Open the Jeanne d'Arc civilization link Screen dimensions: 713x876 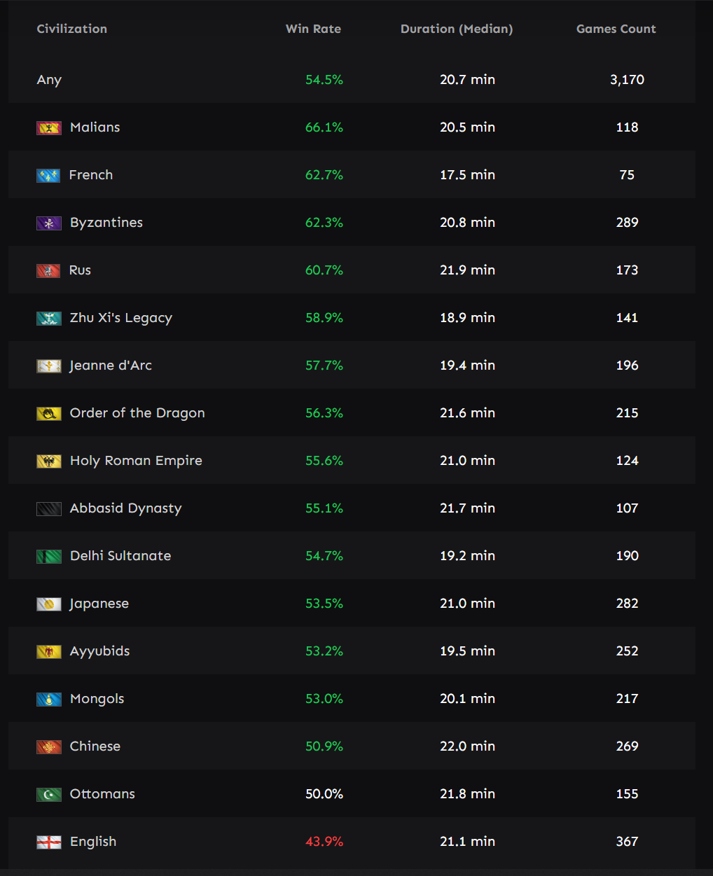tap(111, 366)
